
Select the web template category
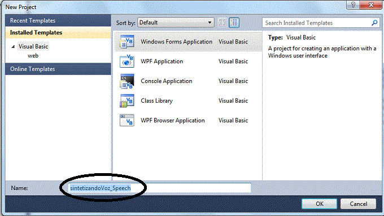(x=33, y=56)
